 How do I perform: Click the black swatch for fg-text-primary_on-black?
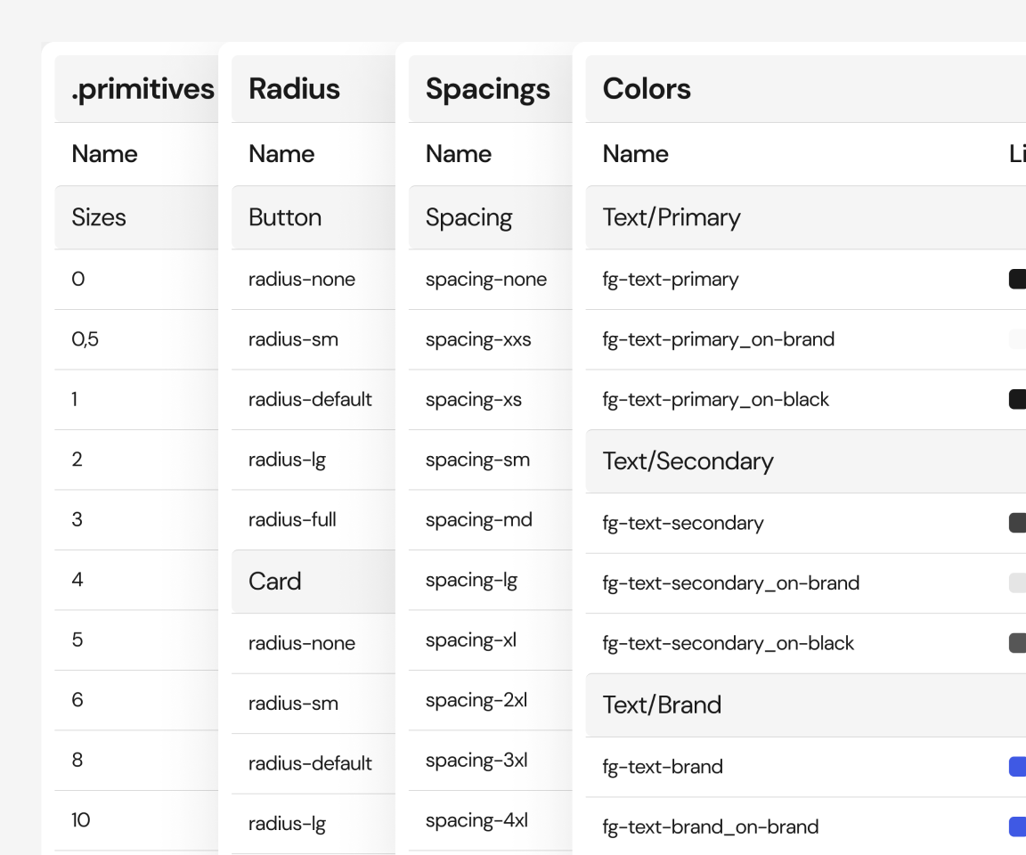click(1017, 399)
